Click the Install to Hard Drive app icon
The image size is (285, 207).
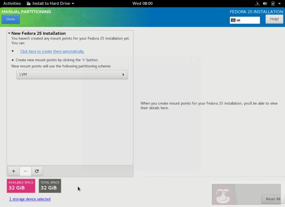click(28, 3)
